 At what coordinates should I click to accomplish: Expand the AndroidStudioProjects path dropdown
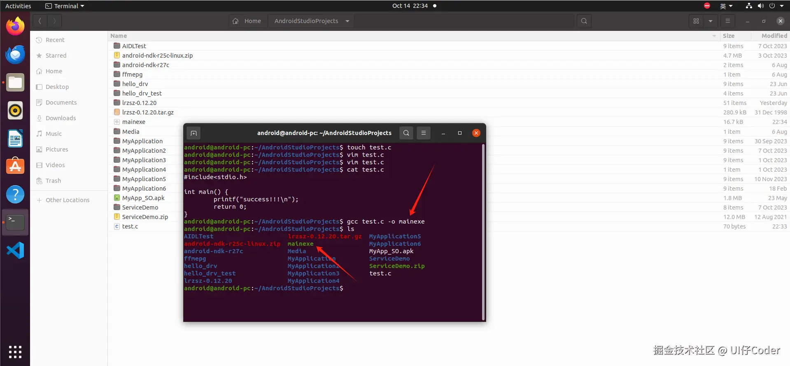coord(347,21)
